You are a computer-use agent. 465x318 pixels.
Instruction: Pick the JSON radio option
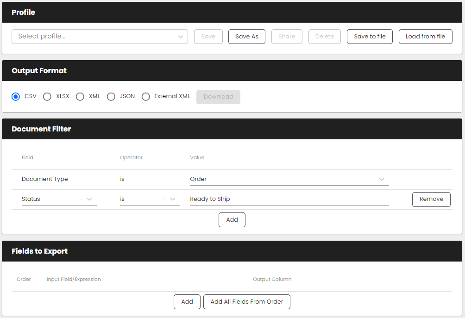(111, 97)
